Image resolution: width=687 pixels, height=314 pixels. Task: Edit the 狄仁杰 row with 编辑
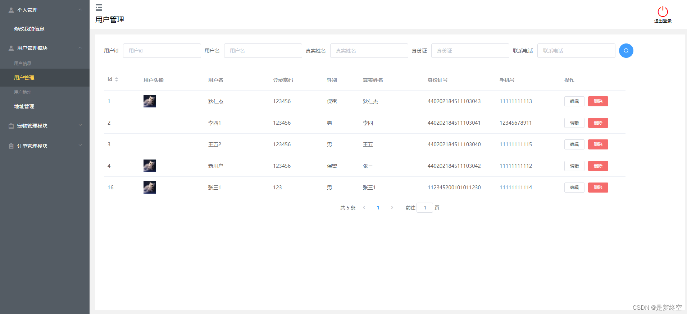tap(574, 101)
